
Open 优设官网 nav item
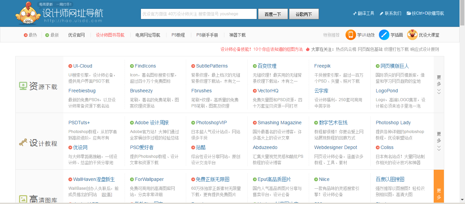[76, 35]
